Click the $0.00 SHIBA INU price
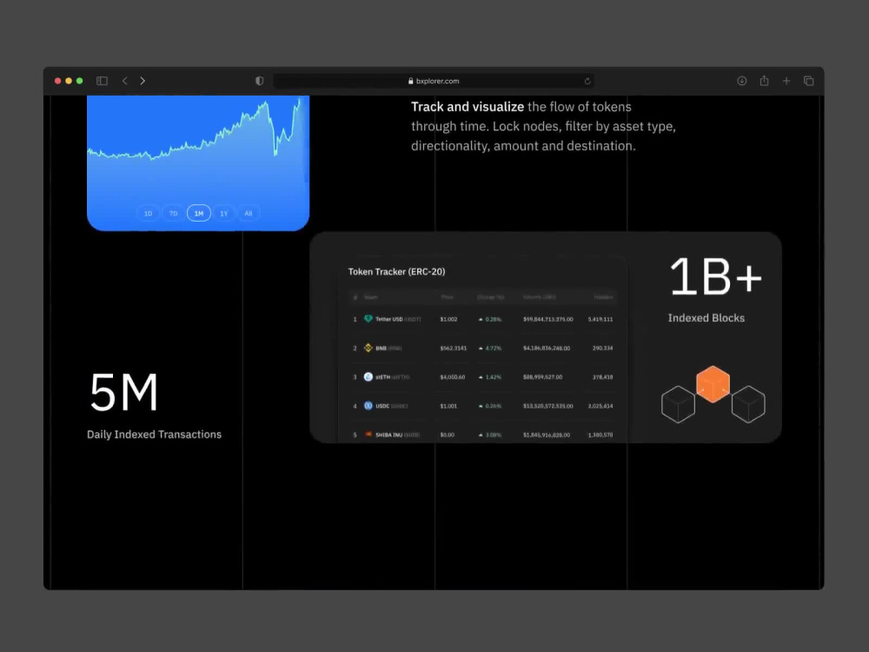Image resolution: width=869 pixels, height=652 pixels. point(448,435)
